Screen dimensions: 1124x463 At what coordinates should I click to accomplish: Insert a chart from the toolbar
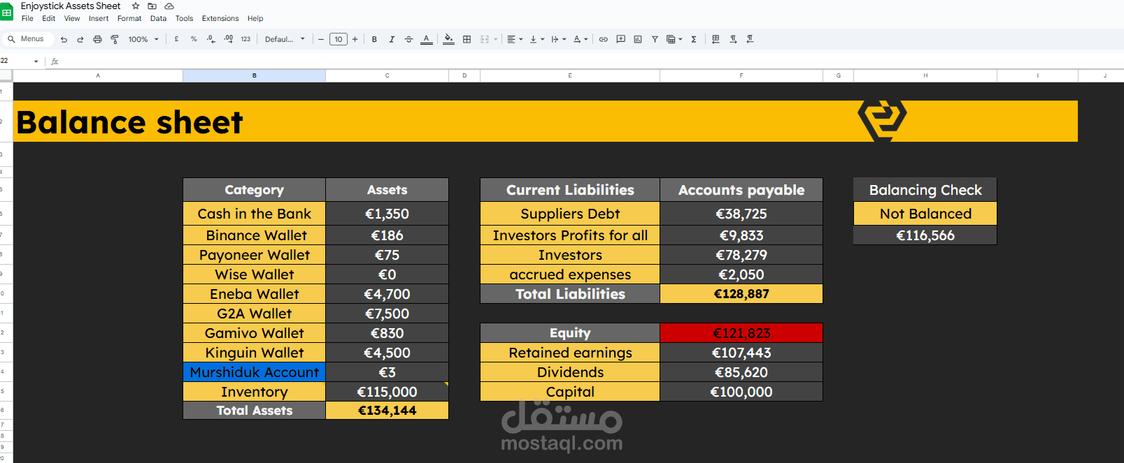point(638,39)
